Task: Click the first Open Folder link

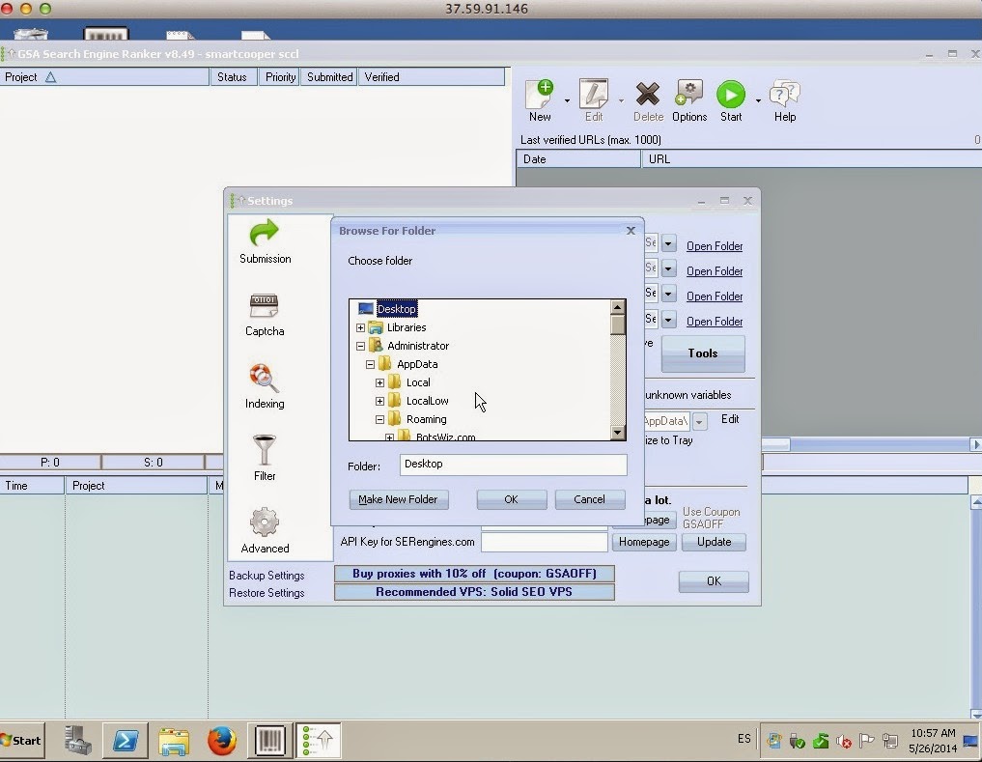Action: [715, 245]
